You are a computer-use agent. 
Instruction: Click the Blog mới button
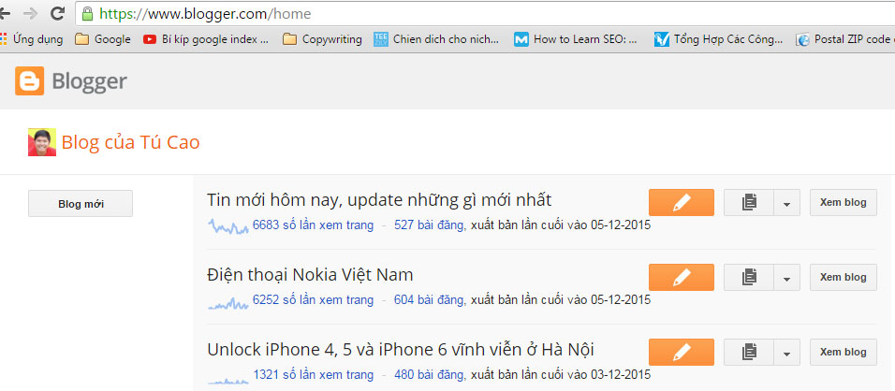(81, 203)
